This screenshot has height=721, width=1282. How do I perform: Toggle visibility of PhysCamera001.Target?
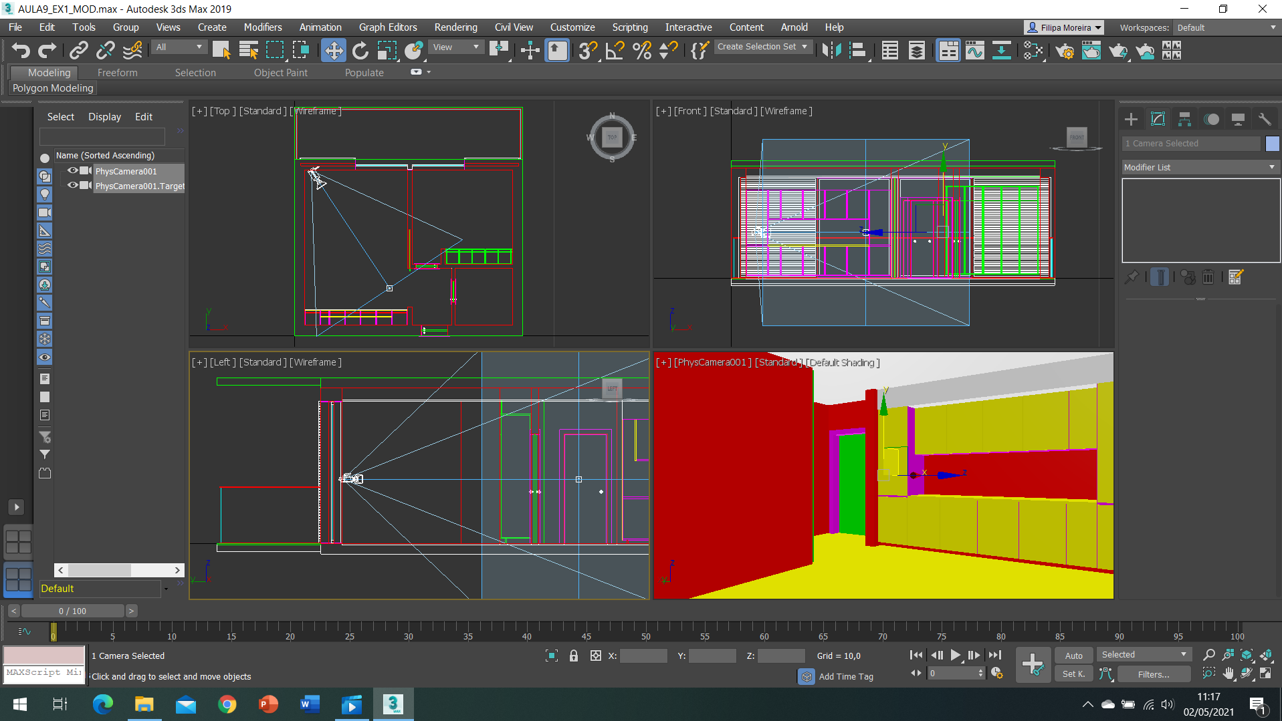tap(72, 186)
